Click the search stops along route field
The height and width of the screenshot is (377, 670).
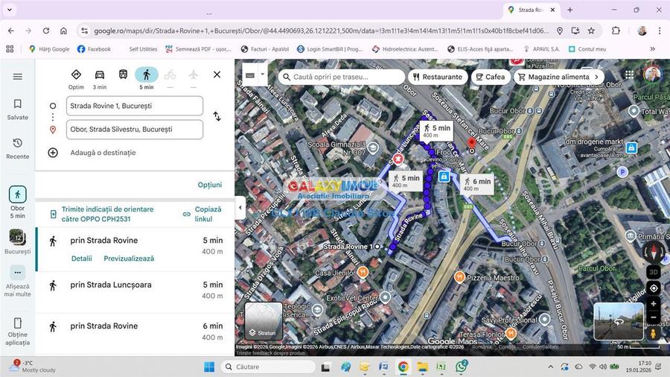click(342, 77)
